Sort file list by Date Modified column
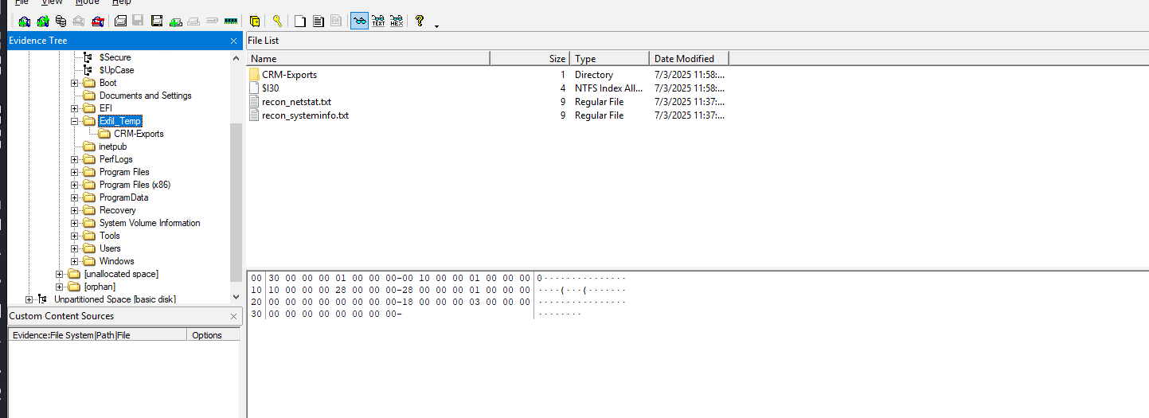 [689, 58]
